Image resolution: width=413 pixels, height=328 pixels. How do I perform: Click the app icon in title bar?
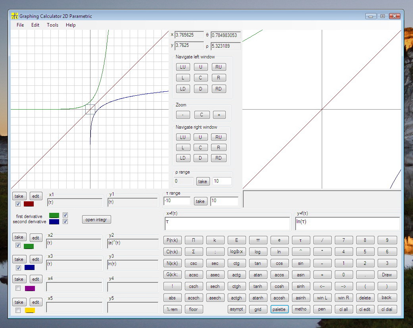coord(15,16)
